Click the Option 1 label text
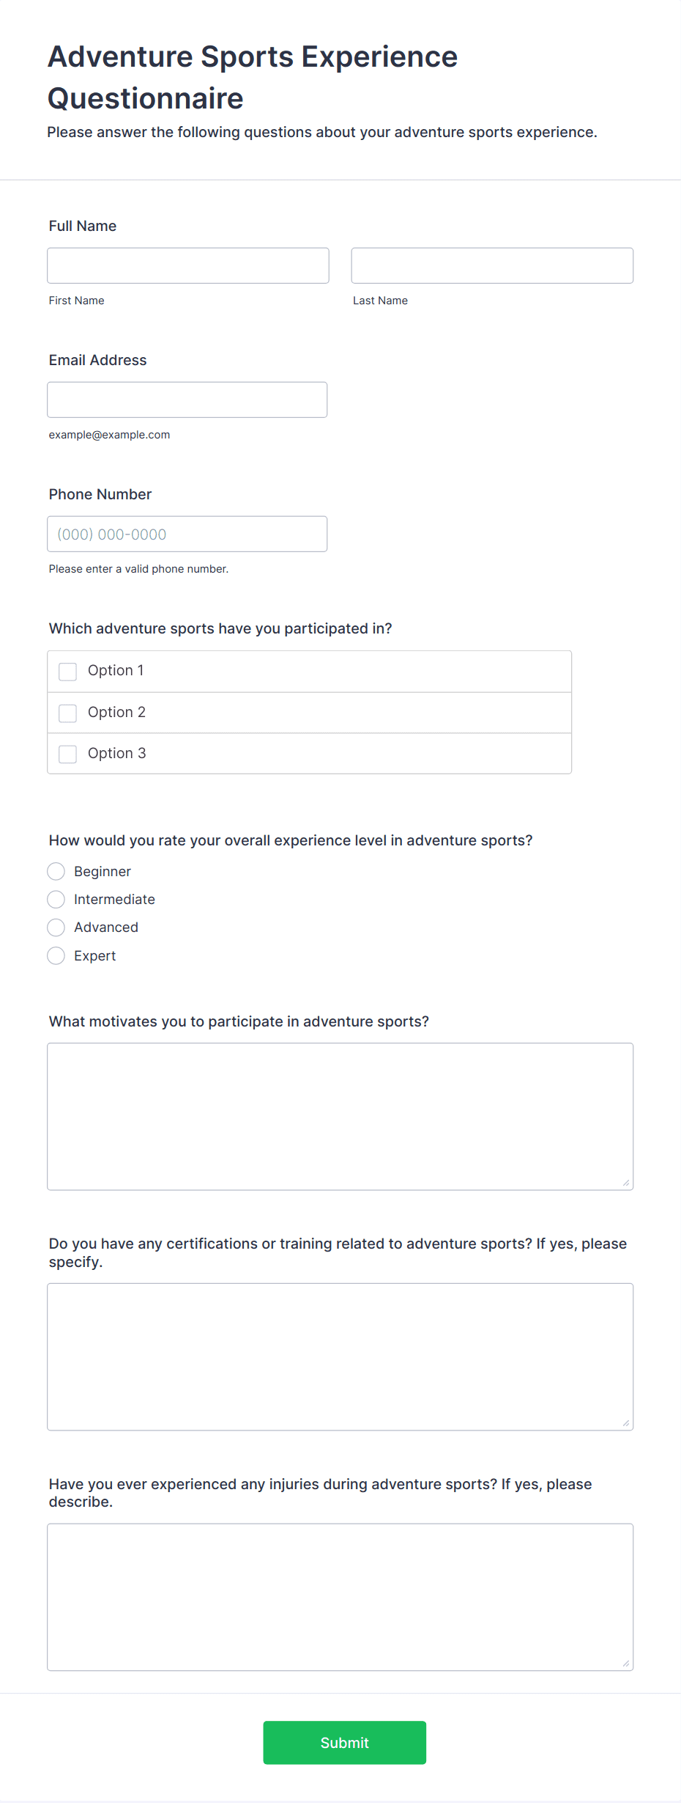 point(116,670)
